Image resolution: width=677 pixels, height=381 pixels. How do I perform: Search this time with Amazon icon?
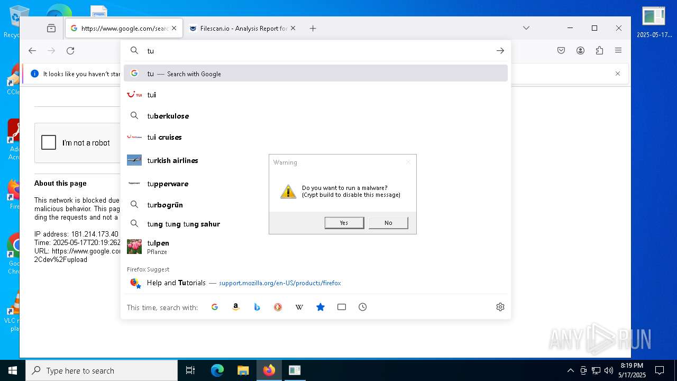coord(236,307)
